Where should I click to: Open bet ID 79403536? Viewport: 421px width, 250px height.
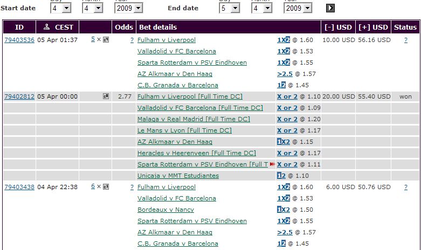19,40
